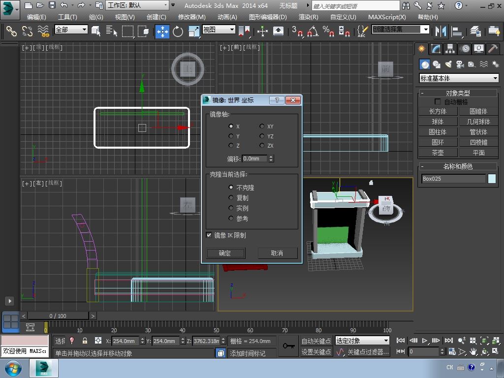Collapse the 对象类型 rollout
This screenshot has width=504, height=378.
coord(458,93)
